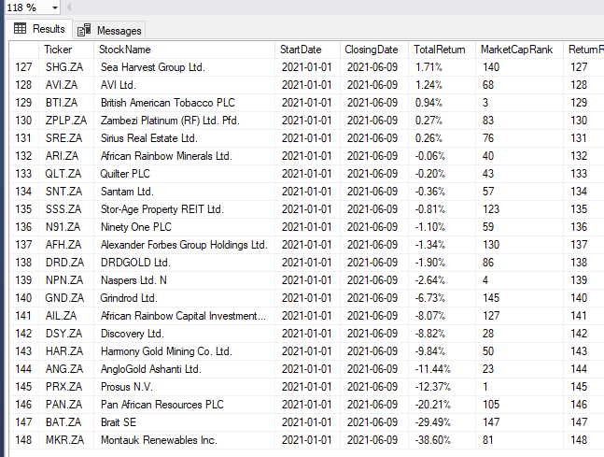
Task: Click TotalReturn value 1.24%
Action: pyautogui.click(x=442, y=85)
